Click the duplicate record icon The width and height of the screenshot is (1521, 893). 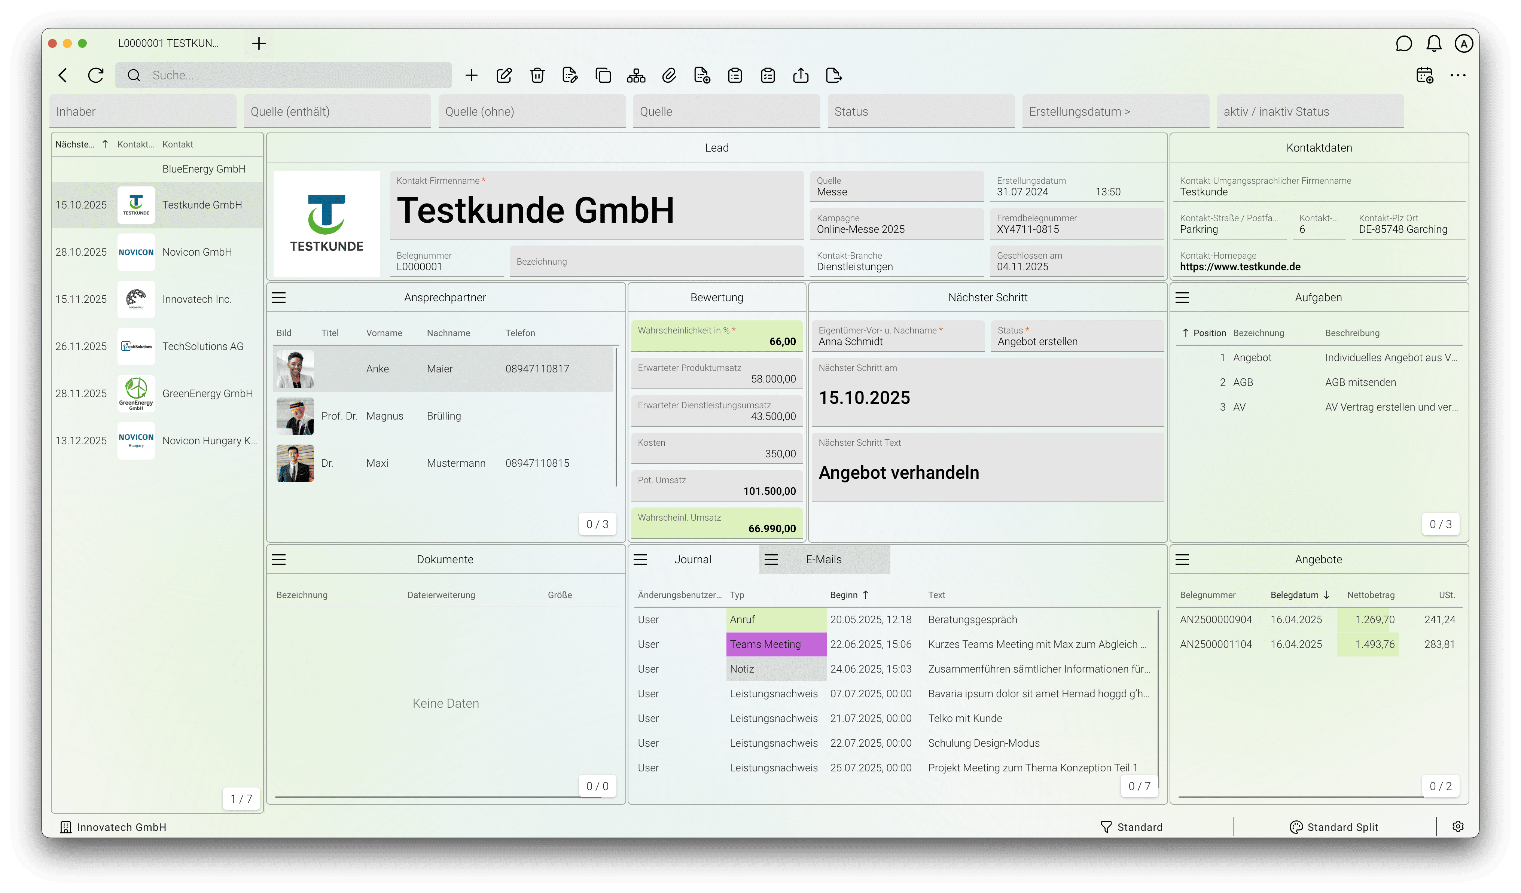(603, 76)
